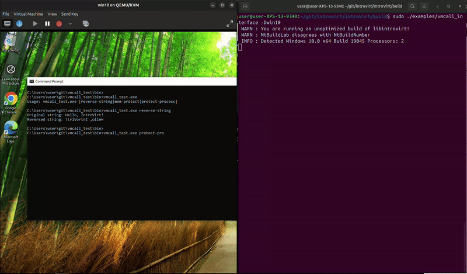Image resolution: width=467 pixels, height=274 pixels.
Task: Open the Virtual Machine menu
Action: click(28, 13)
